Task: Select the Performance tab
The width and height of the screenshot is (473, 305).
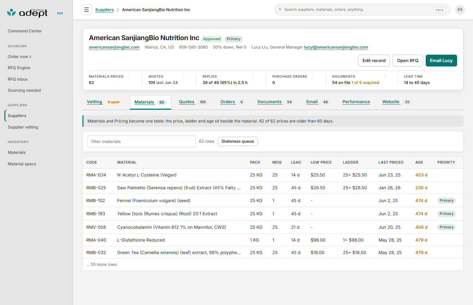Action: pos(356,102)
